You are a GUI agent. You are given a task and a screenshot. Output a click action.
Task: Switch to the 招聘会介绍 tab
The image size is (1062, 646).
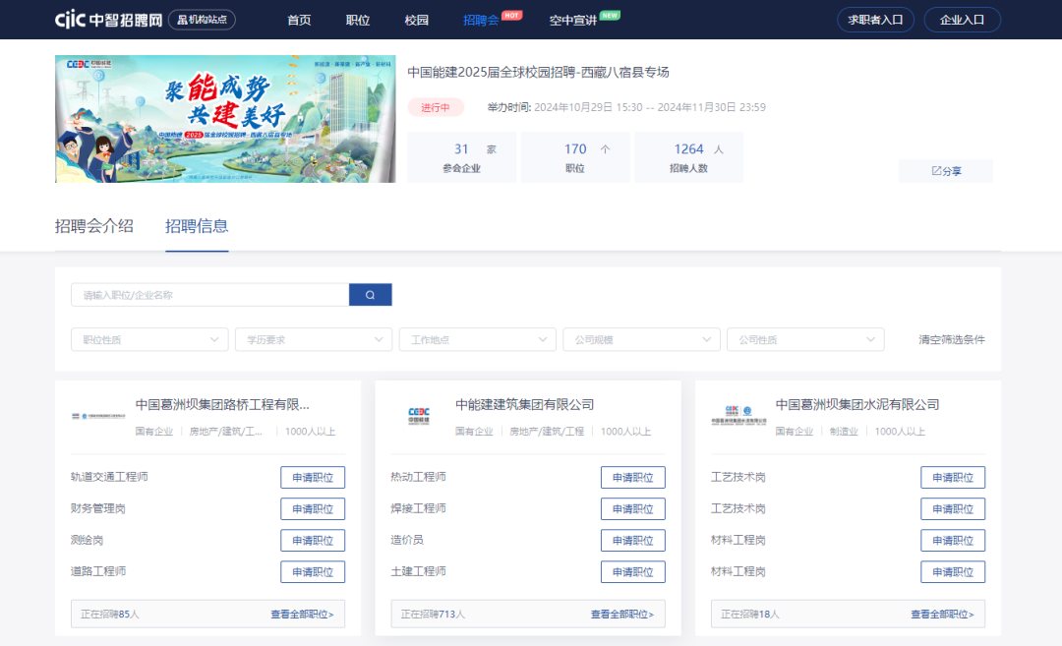click(x=94, y=226)
